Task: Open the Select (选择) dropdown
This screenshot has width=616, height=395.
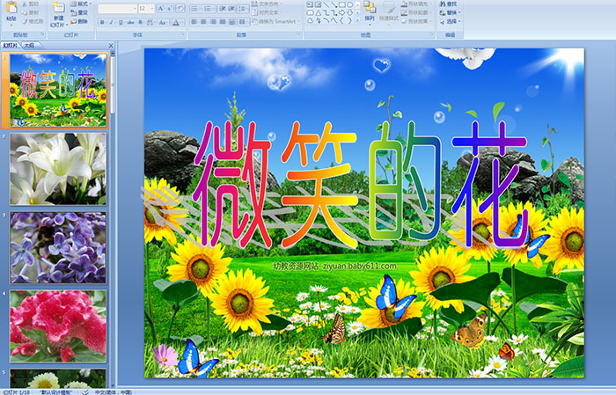Action: 450,21
